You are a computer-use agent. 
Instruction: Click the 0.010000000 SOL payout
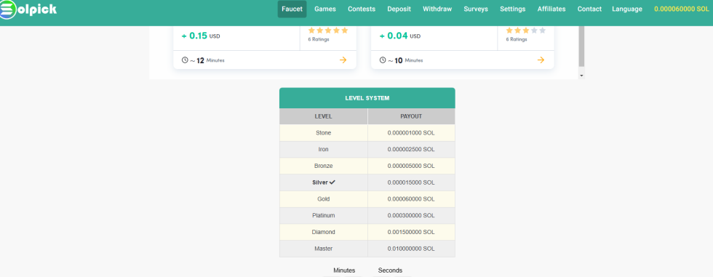pyautogui.click(x=411, y=249)
